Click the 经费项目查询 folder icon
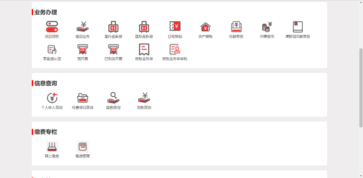This screenshot has width=363, height=178. click(x=83, y=98)
